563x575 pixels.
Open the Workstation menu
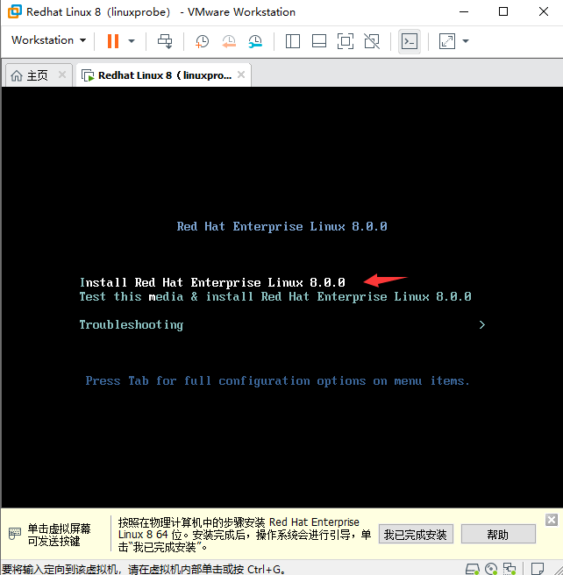pos(48,40)
